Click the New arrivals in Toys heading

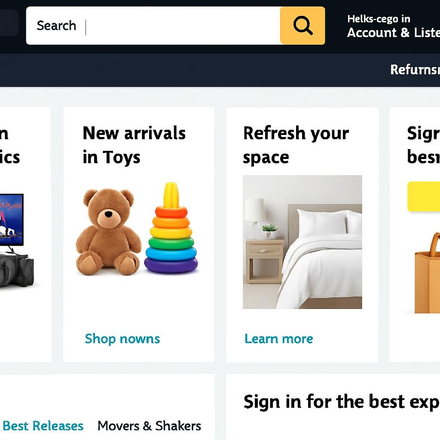tap(134, 145)
